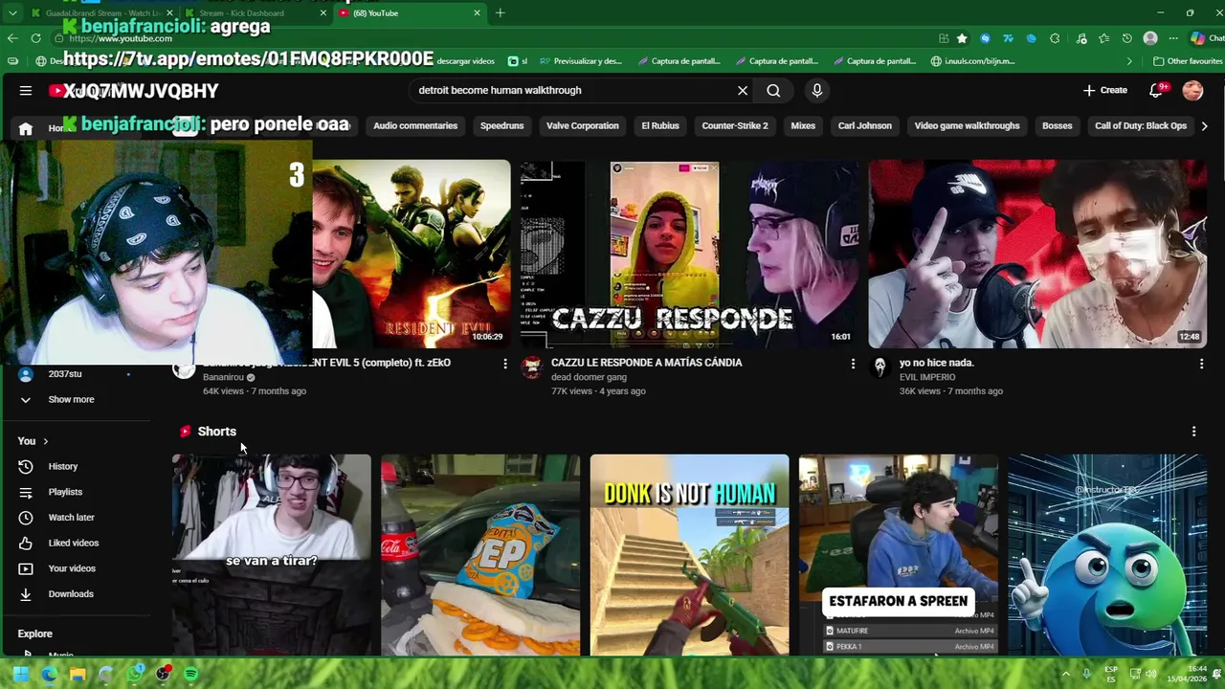Screen dimensions: 1225x689
Task: Play the 'ESTAFARON A SPREEN' short
Action: (899, 555)
